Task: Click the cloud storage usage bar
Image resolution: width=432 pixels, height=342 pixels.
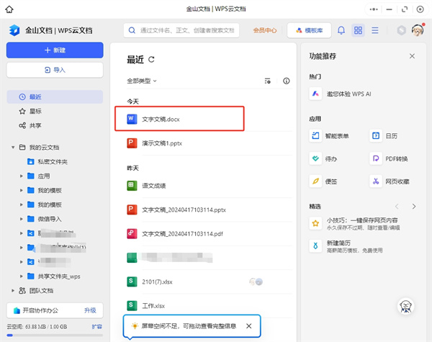Action: coord(55,336)
